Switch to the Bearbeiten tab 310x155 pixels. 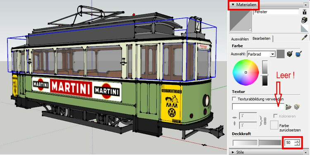(261, 38)
